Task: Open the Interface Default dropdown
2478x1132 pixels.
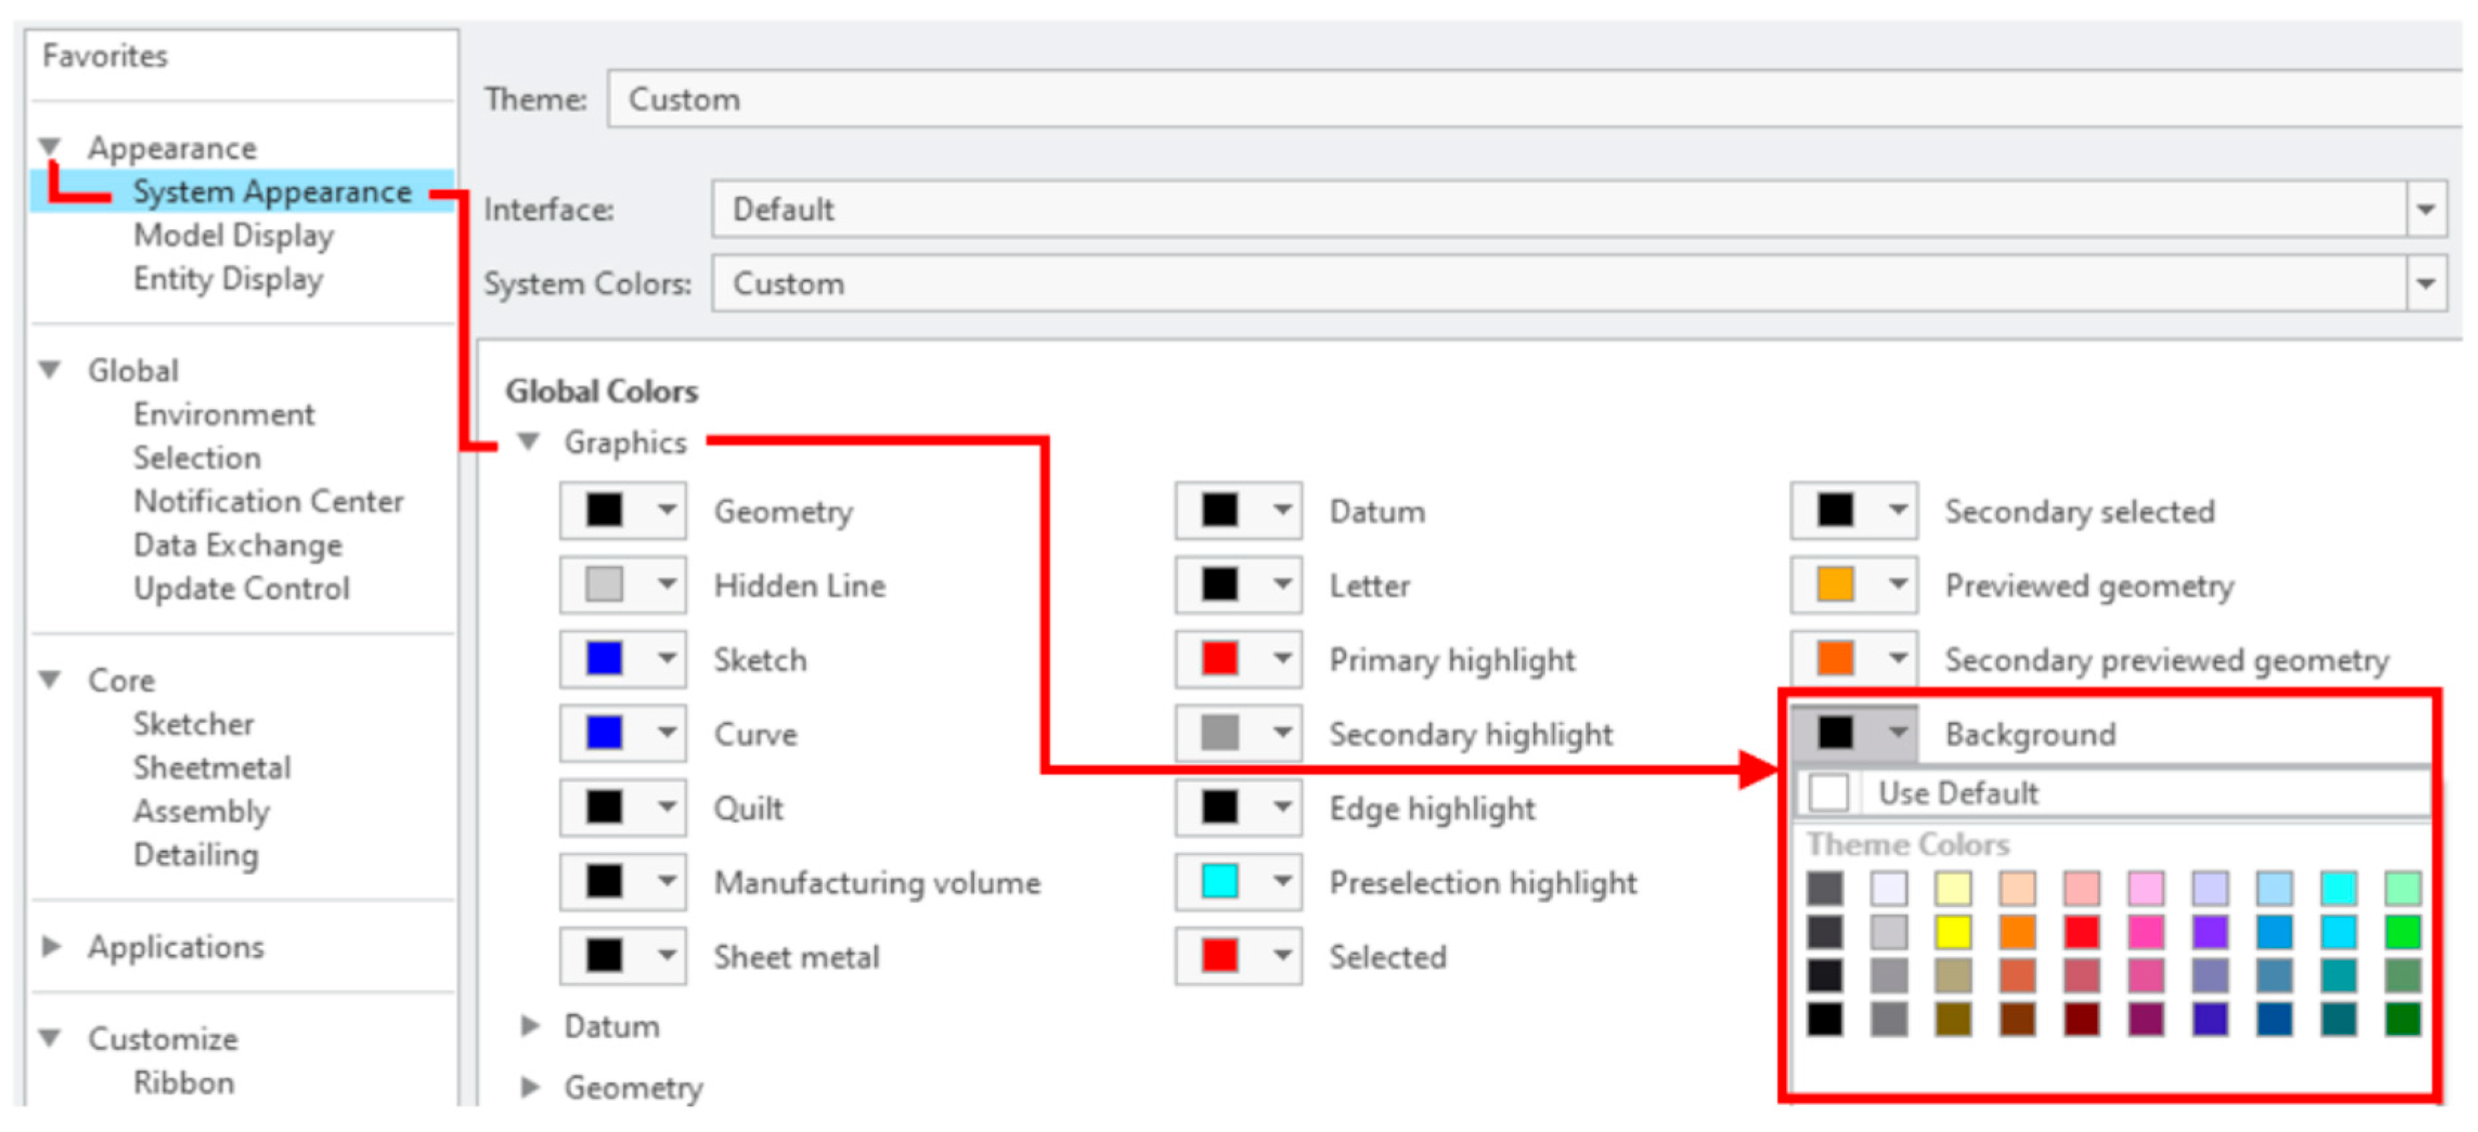Action: (x=2425, y=209)
